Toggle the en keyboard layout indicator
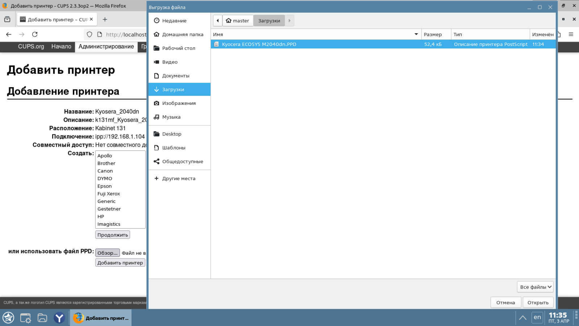The image size is (579, 326). coord(537,317)
